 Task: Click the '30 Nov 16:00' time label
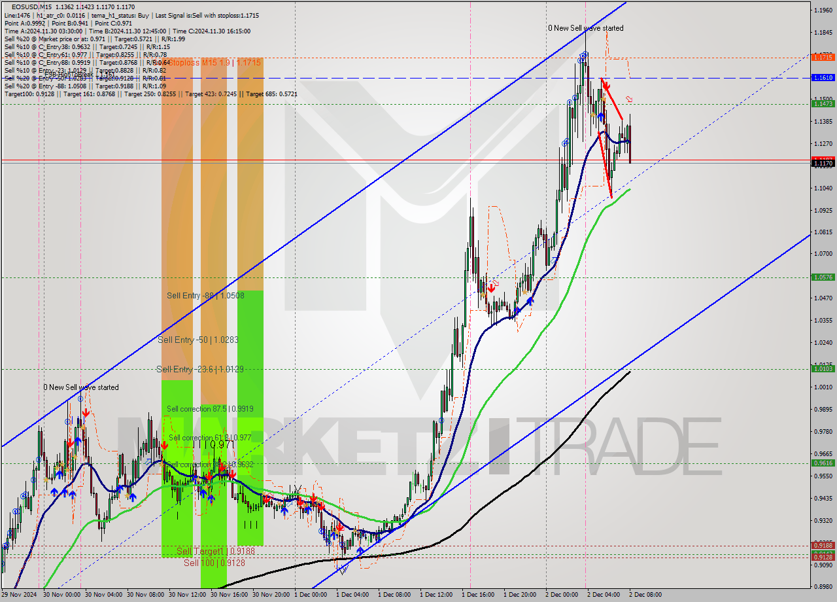230,595
